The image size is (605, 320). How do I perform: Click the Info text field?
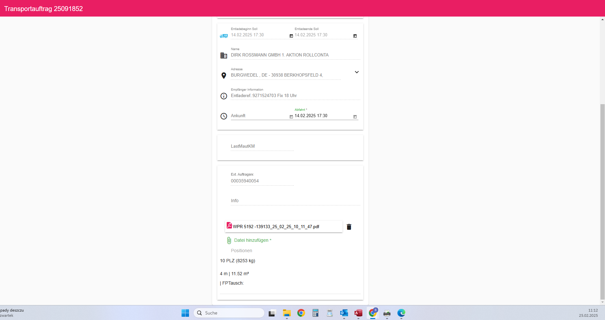point(295,201)
